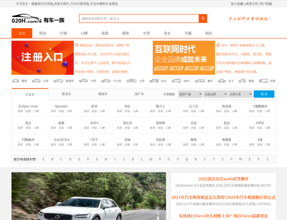Viewport: 287px width, 220px height.
Task: Switch to the 欧美车 tab
Action: tap(66, 94)
